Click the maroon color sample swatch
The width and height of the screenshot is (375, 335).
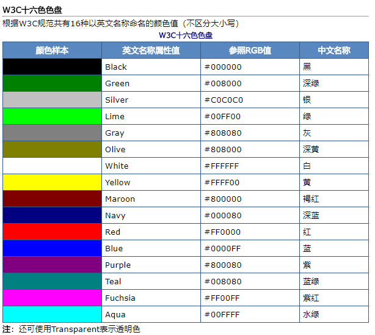pyautogui.click(x=53, y=199)
